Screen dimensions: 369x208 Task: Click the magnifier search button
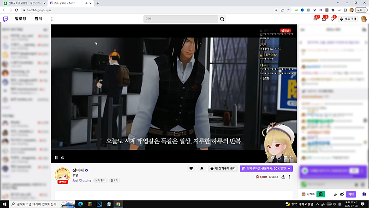tap(222, 19)
